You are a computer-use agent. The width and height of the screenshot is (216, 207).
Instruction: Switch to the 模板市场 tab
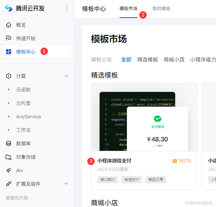click(128, 9)
